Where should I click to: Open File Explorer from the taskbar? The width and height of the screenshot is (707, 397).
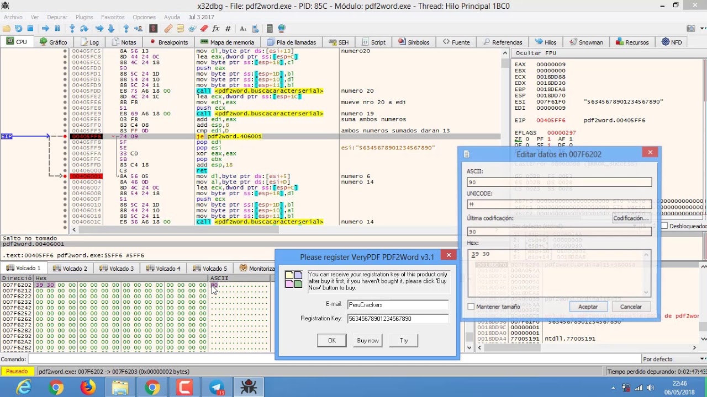click(x=120, y=388)
